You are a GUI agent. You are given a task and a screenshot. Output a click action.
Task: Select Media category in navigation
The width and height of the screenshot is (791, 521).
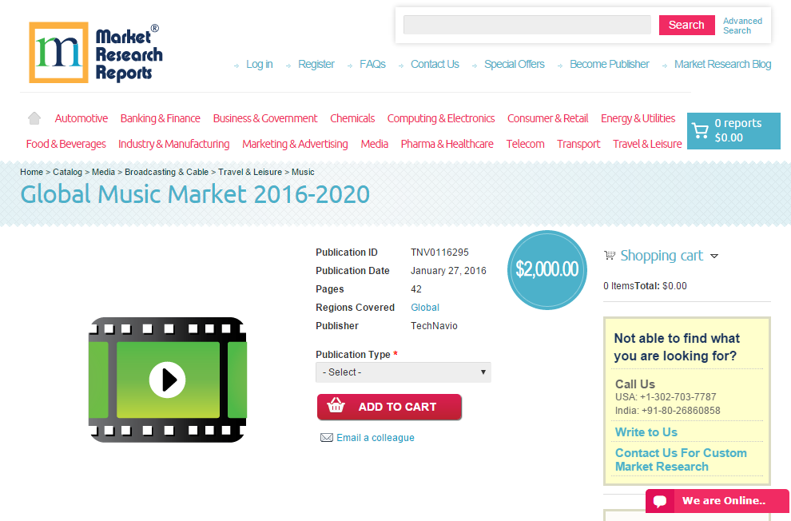(374, 145)
